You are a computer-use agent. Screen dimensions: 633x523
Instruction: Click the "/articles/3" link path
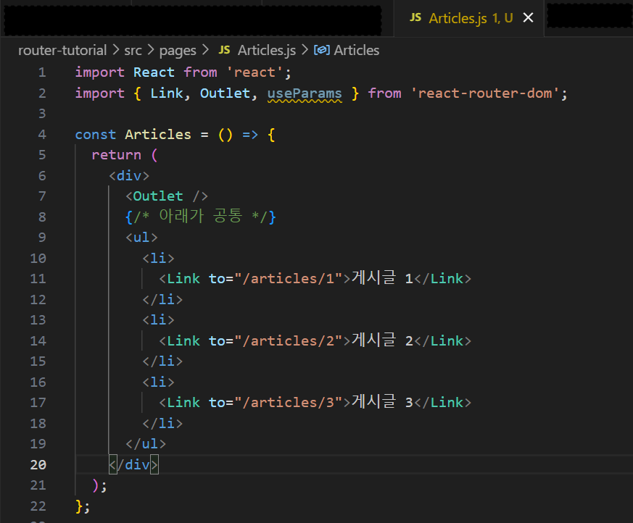[x=289, y=403]
